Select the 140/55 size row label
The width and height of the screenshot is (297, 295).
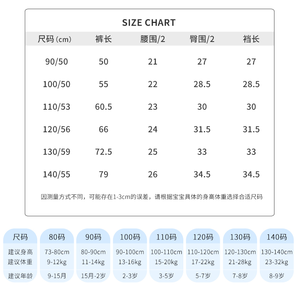click(57, 175)
